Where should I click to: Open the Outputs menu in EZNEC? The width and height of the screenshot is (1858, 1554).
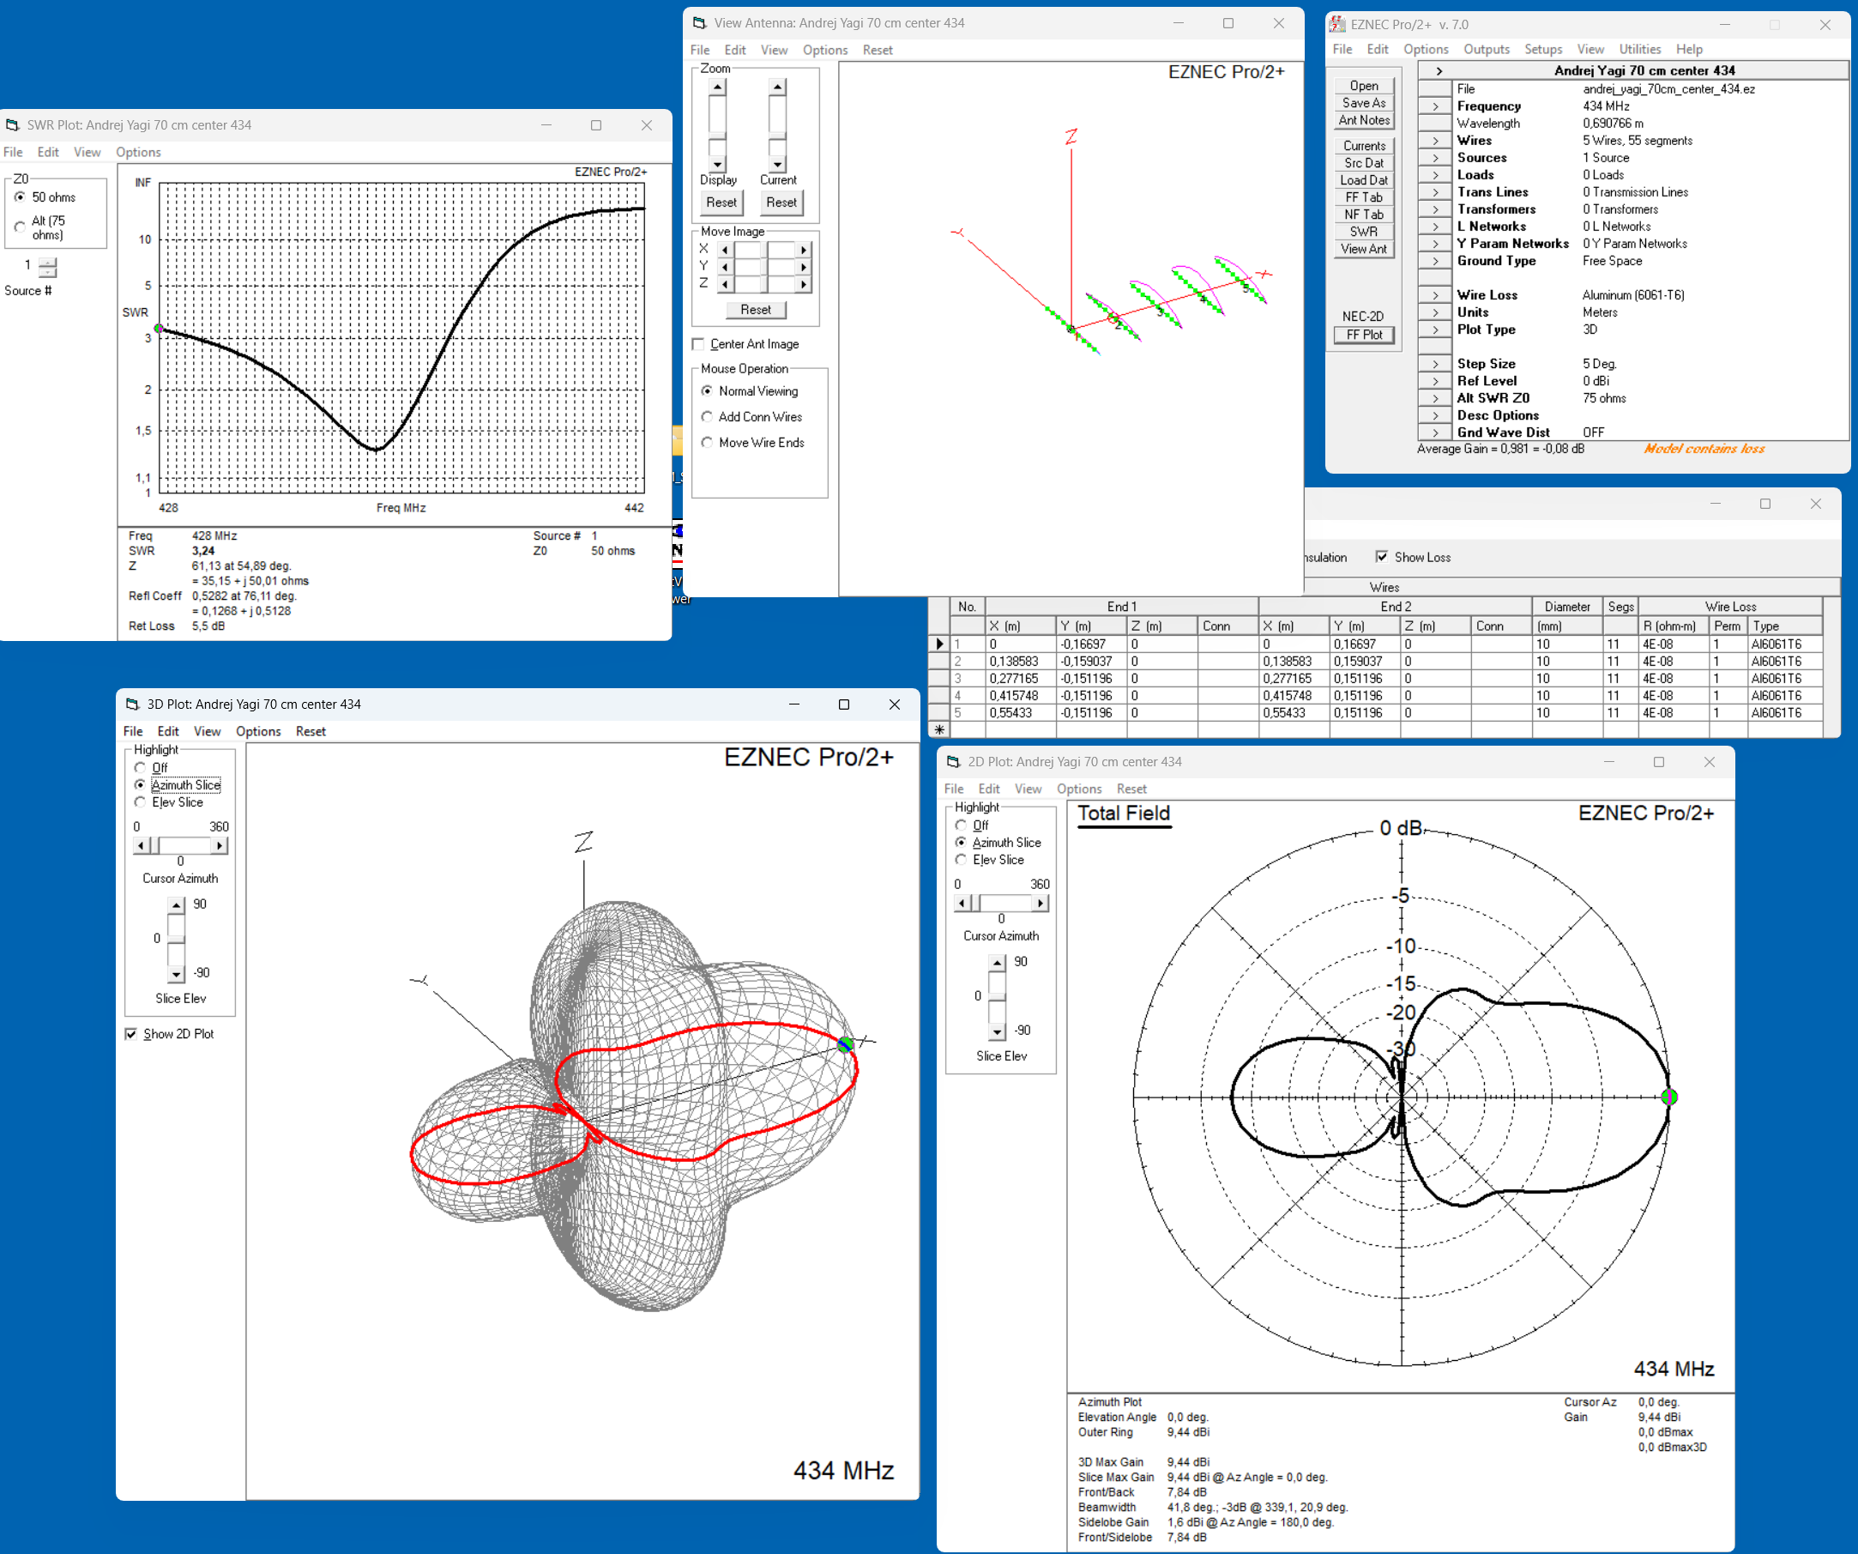click(1487, 50)
